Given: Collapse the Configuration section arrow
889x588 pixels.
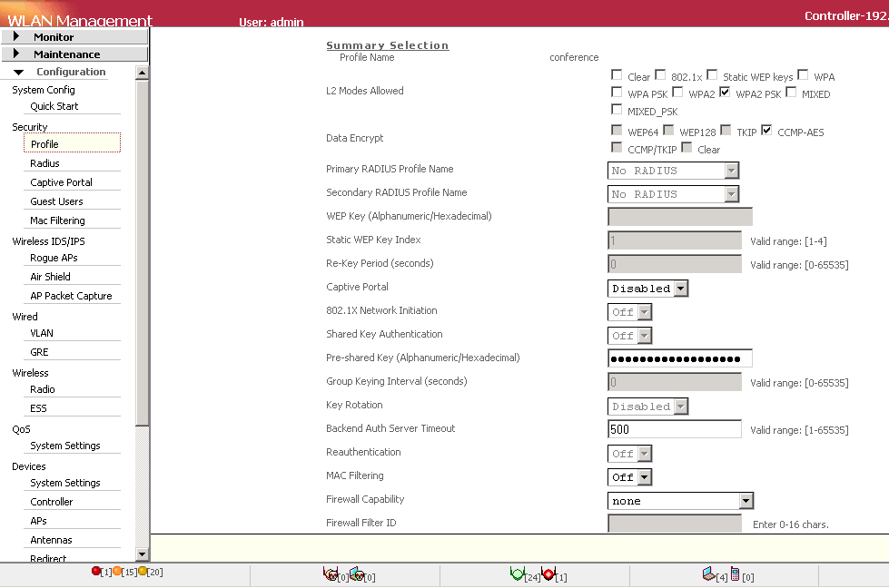Looking at the screenshot, I should 18,72.
